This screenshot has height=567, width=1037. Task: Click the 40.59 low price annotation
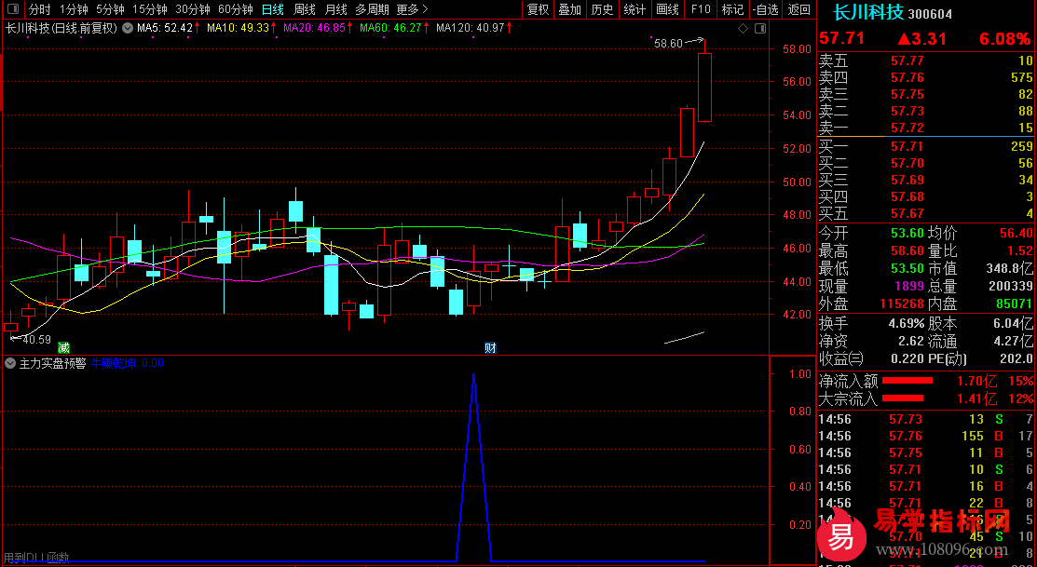point(36,340)
